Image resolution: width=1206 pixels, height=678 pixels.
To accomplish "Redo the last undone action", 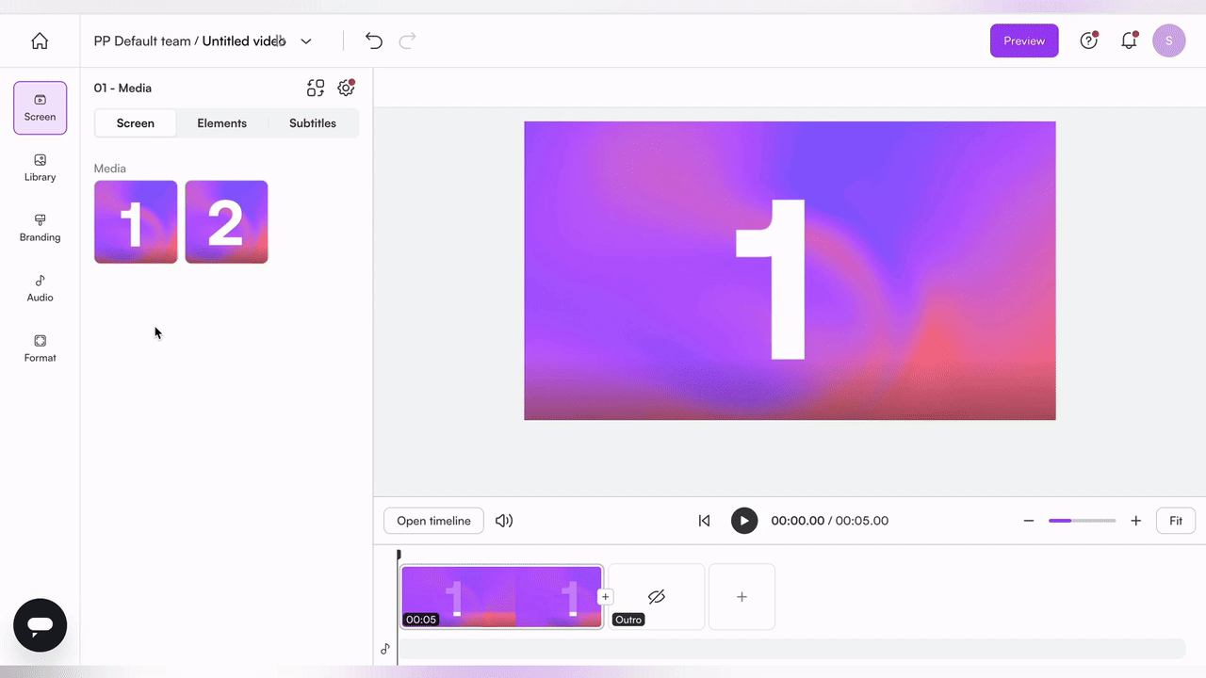I will point(407,40).
